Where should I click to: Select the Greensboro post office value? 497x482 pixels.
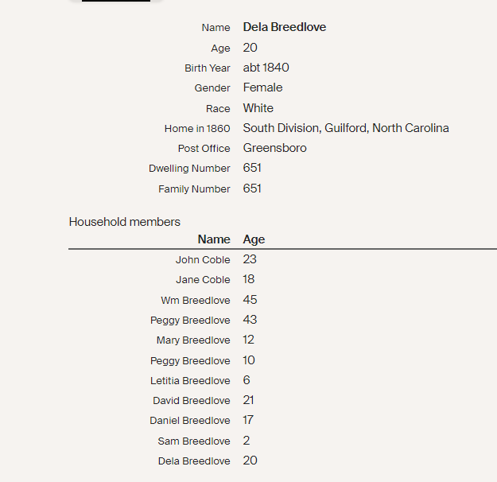(x=275, y=148)
